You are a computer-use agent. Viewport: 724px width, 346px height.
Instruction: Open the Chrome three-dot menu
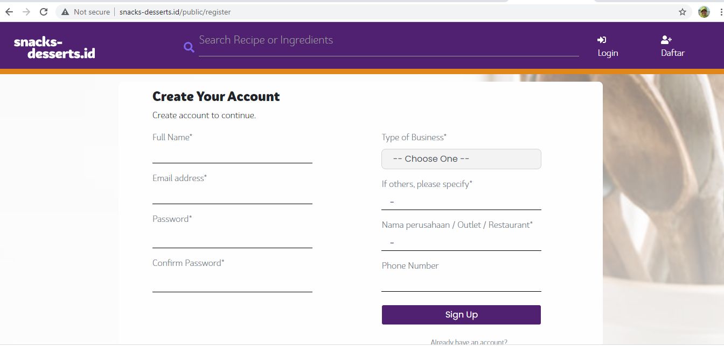click(720, 12)
